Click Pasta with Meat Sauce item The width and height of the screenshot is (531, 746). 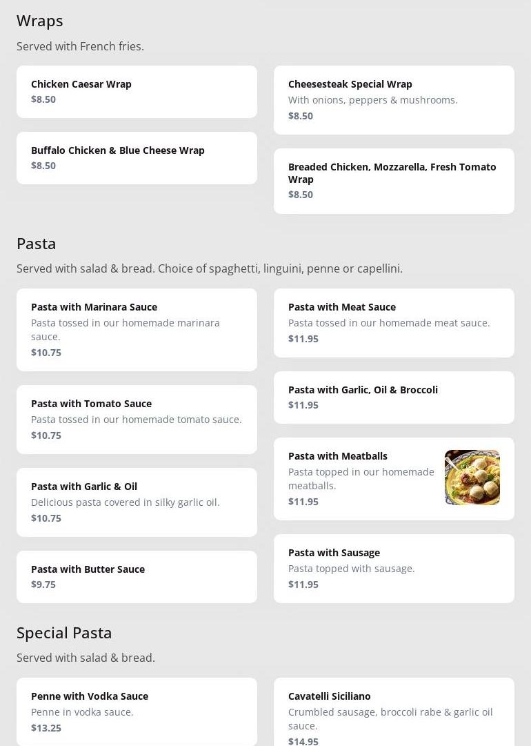click(394, 323)
